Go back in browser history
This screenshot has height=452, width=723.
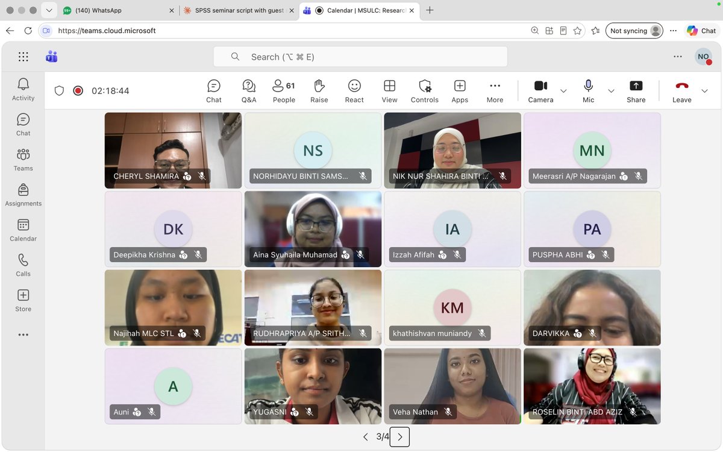click(x=10, y=31)
